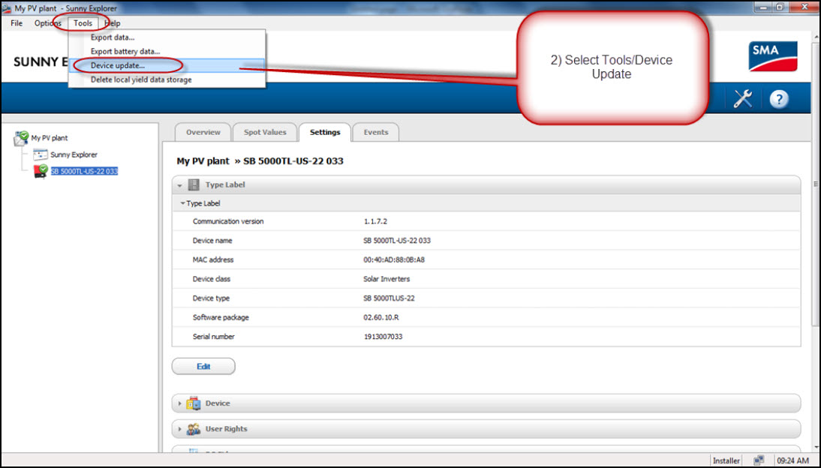Switch to the Events tab
The width and height of the screenshot is (821, 468).
click(376, 133)
